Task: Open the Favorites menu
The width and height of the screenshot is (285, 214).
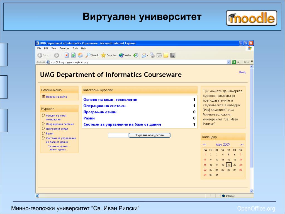Action: pos(64,48)
